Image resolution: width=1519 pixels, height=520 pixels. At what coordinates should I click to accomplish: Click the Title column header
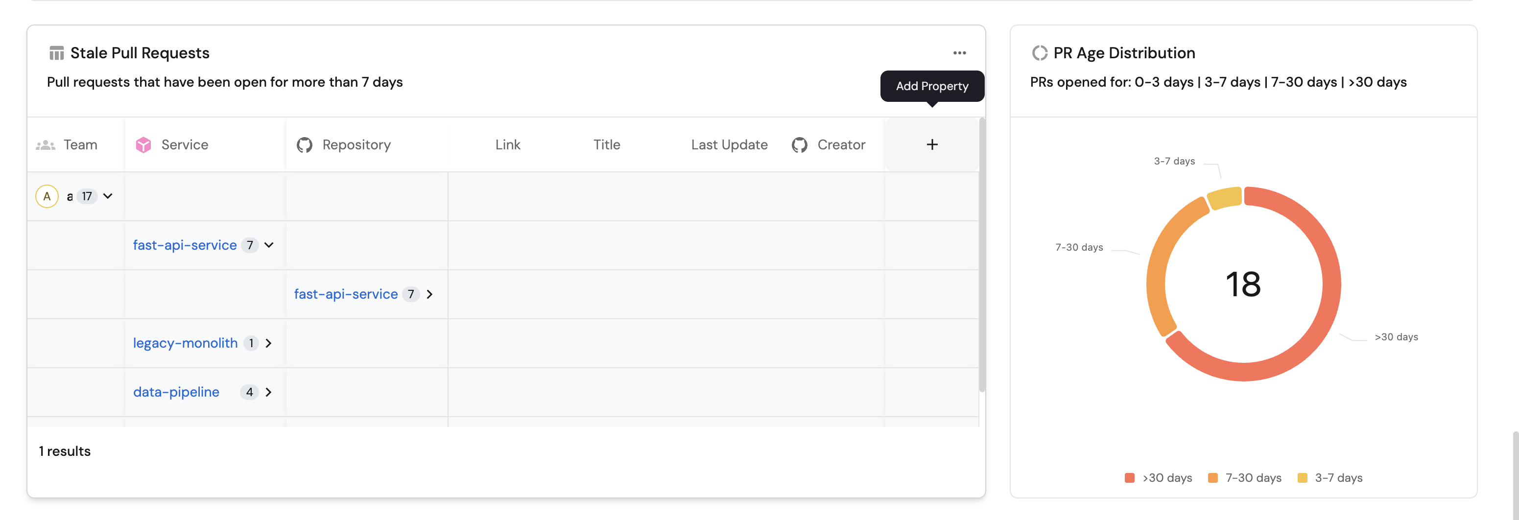606,144
